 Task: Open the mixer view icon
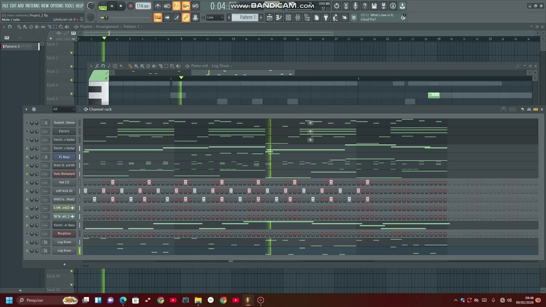click(x=298, y=17)
